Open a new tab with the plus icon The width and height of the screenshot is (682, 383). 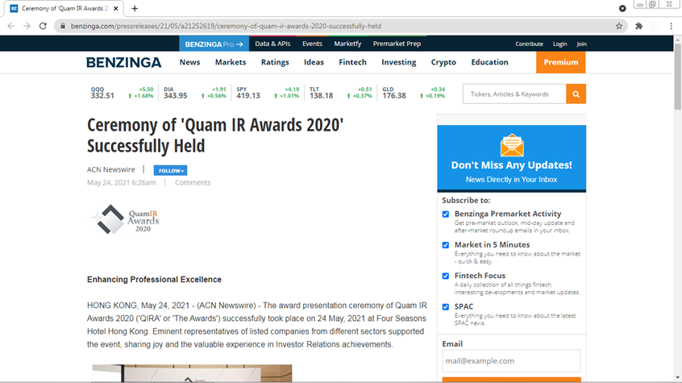pos(135,8)
